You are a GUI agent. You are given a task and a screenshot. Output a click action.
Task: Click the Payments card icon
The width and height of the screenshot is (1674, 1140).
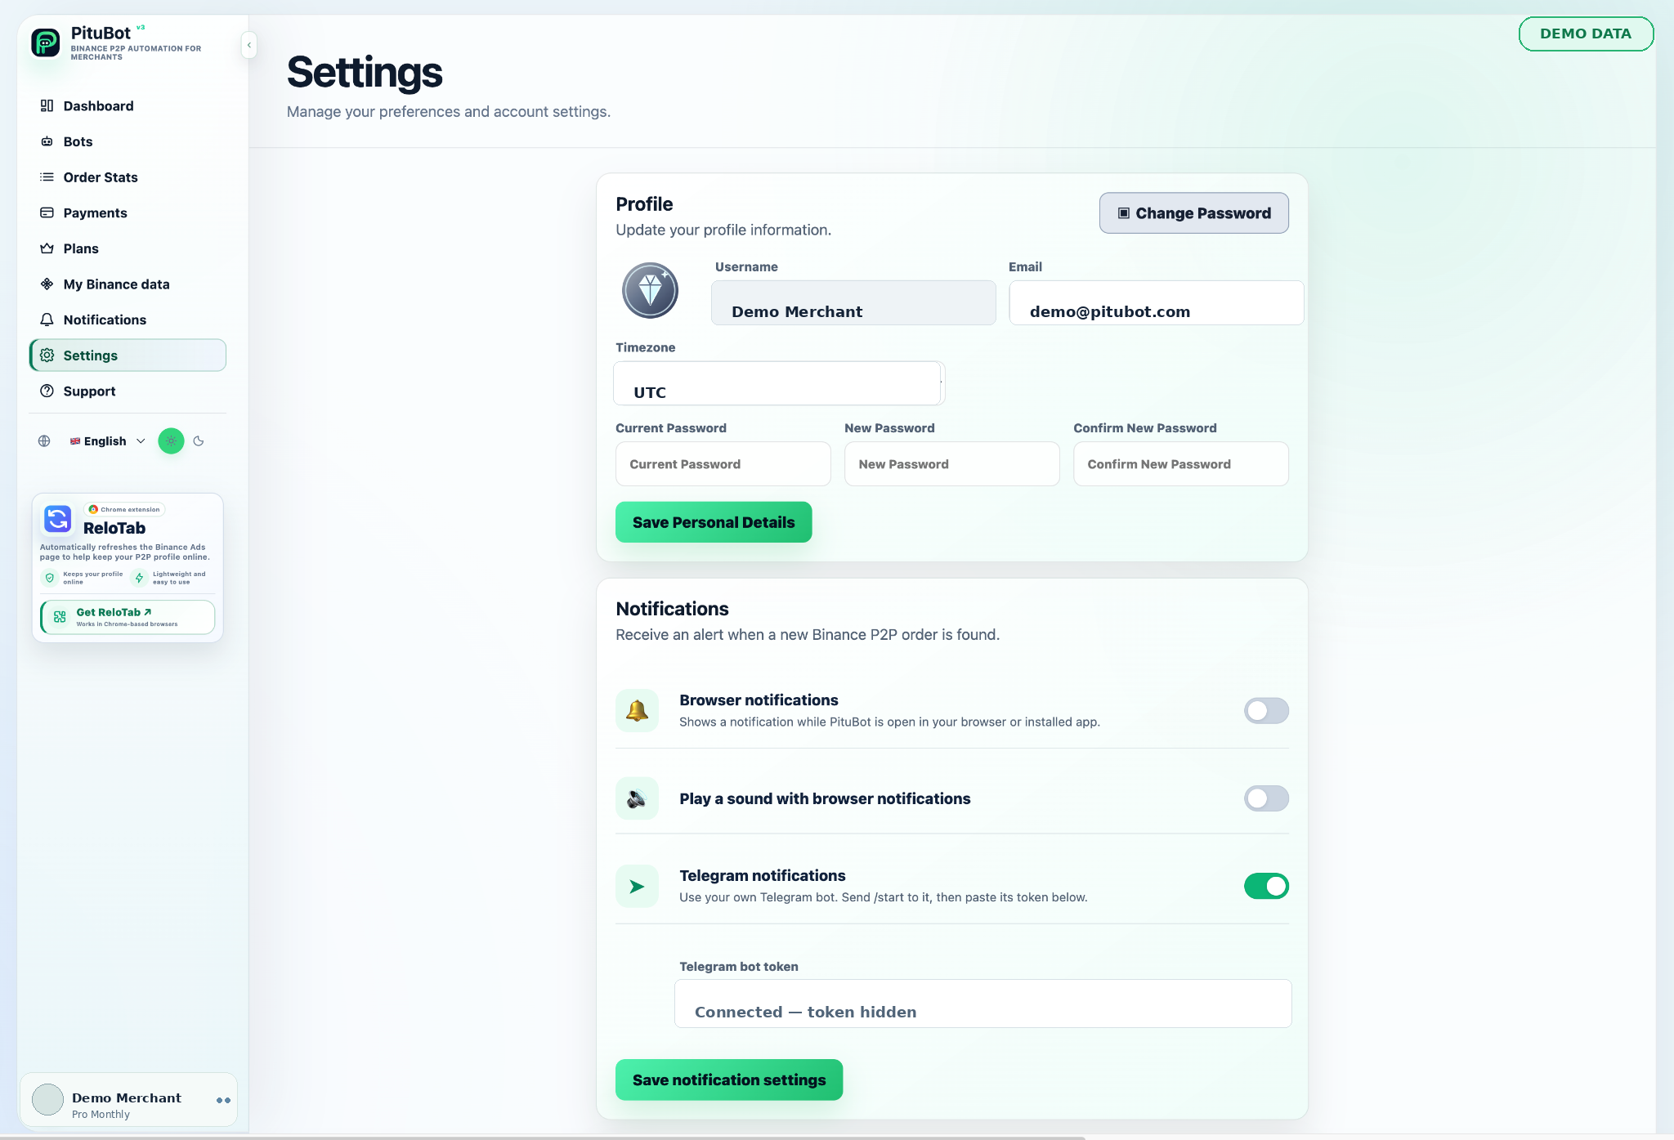pyautogui.click(x=47, y=212)
